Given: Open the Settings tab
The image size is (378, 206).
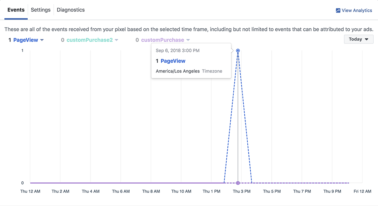Looking at the screenshot, I should click(x=41, y=10).
